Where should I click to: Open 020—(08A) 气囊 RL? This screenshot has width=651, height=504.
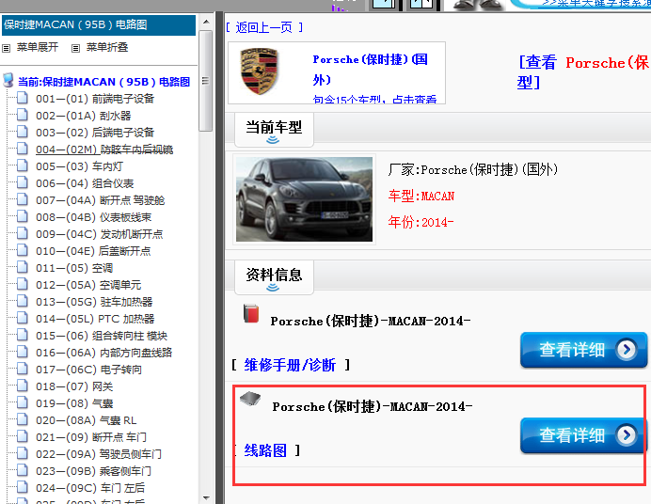[86, 420]
